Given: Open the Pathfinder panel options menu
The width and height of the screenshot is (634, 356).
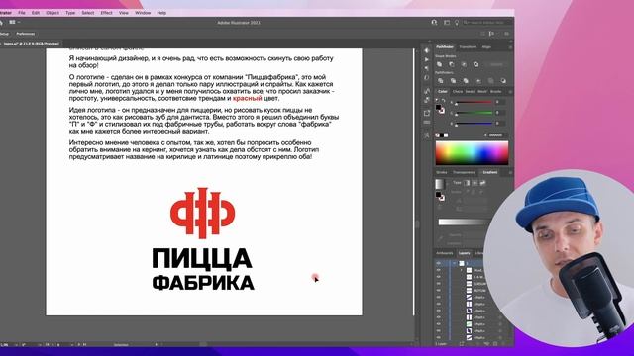Looking at the screenshot, I should [510, 47].
